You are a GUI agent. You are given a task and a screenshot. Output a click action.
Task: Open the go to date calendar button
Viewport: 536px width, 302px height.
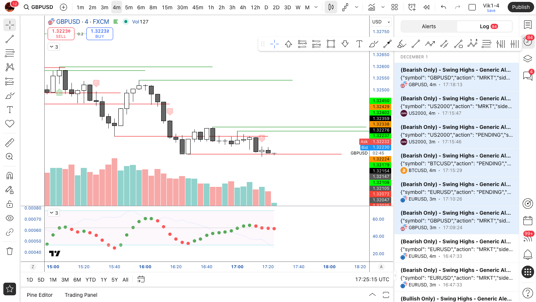tap(141, 279)
